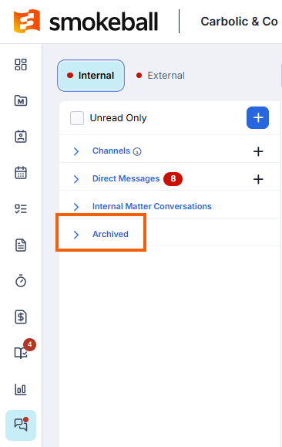Viewport: 282px width, 447px height.
Task: Expand Internal Matter Conversations chevron
Action: click(x=76, y=207)
